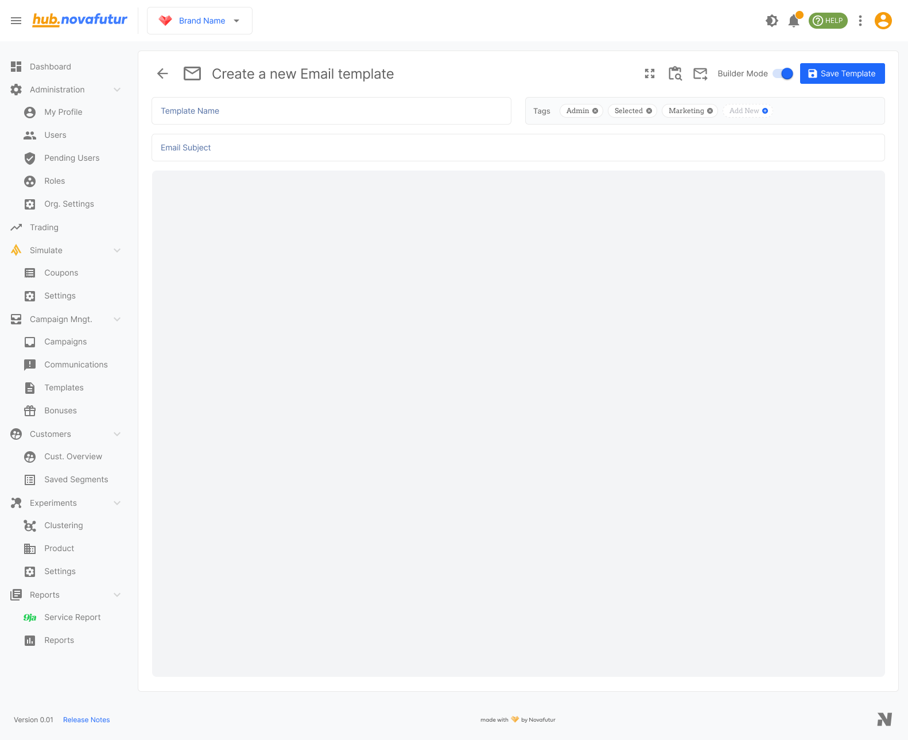908x740 pixels.
Task: Collapse the Simulate section chevron
Action: point(117,250)
